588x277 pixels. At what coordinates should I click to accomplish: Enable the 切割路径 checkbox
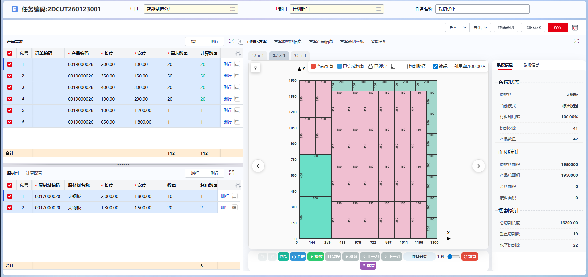(405, 66)
